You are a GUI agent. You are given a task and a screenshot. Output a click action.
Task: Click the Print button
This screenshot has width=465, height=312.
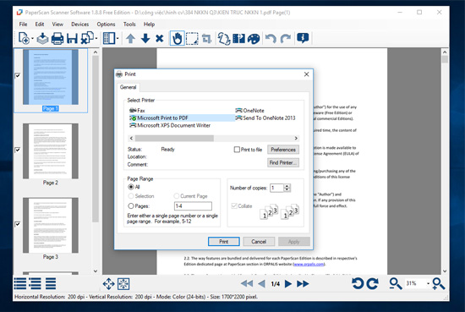(223, 242)
